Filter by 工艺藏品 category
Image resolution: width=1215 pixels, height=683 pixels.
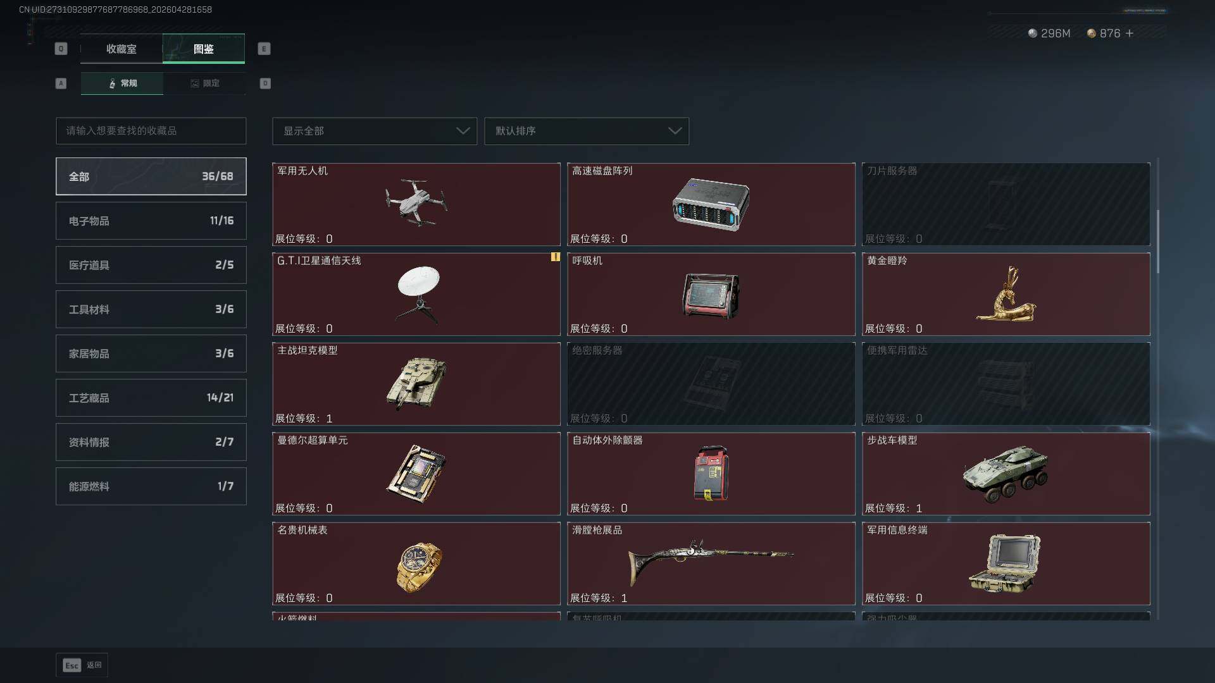pyautogui.click(x=151, y=398)
